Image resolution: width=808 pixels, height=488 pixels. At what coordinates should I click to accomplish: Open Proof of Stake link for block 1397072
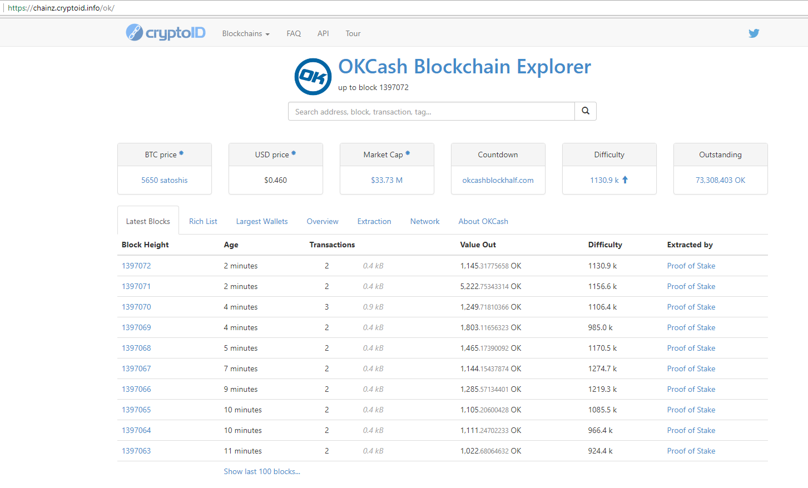click(691, 266)
